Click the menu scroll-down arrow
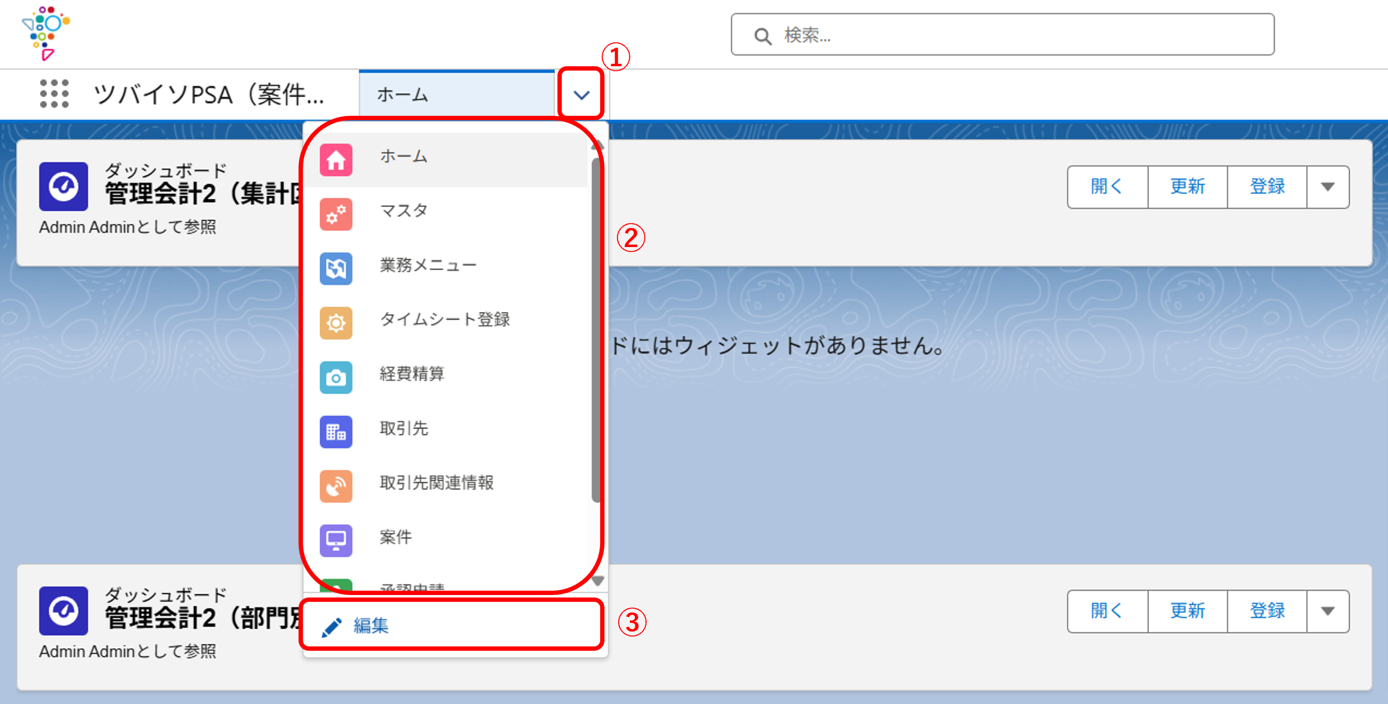 (x=597, y=581)
